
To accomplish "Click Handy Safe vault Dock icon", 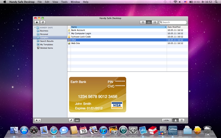I will (x=163, y=130).
